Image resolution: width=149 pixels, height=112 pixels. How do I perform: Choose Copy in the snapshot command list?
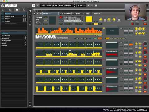(38, 19)
